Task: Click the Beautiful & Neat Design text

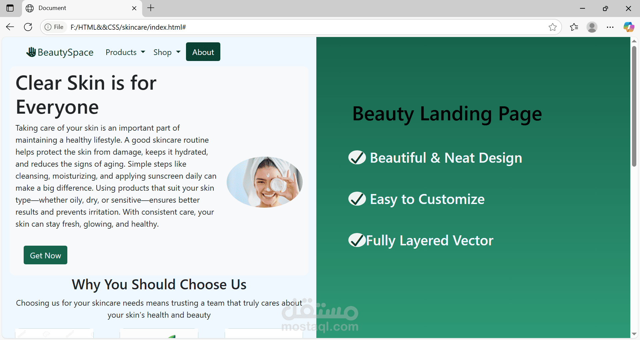Action: click(x=446, y=158)
